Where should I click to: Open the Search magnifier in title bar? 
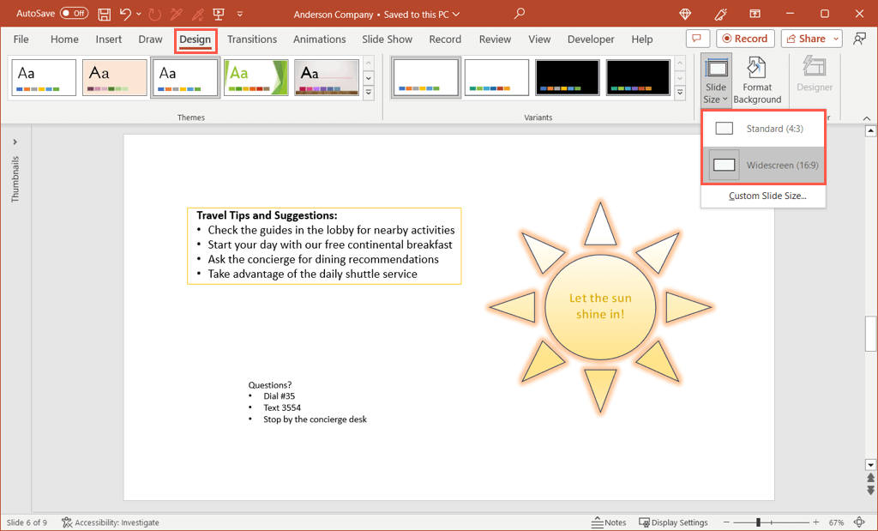[x=520, y=14]
